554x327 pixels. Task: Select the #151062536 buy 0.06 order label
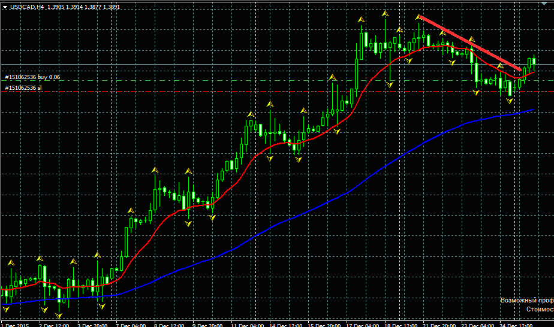click(32, 77)
